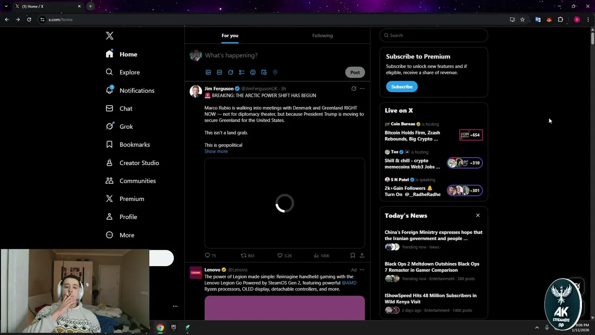Open the @AMD mention link
This screenshot has width=595, height=335.
tap(349, 283)
